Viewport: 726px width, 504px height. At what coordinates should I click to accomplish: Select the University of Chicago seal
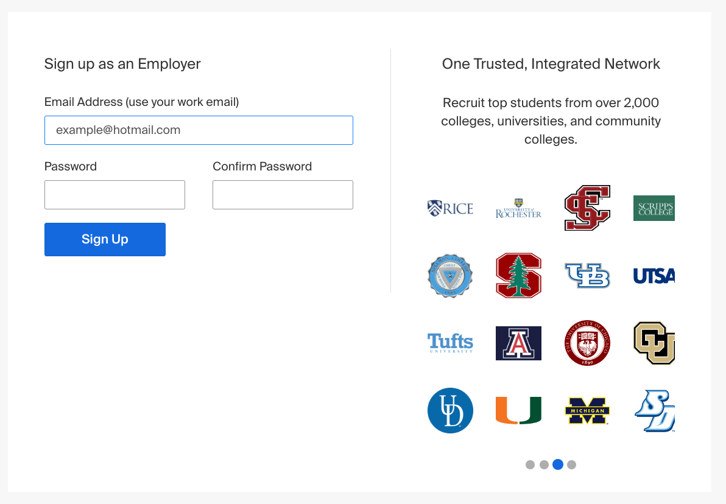point(587,343)
